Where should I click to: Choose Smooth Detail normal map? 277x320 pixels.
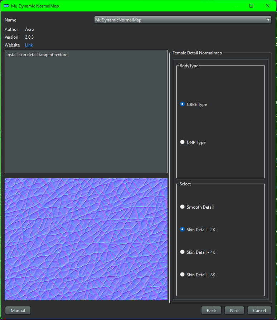point(197,207)
